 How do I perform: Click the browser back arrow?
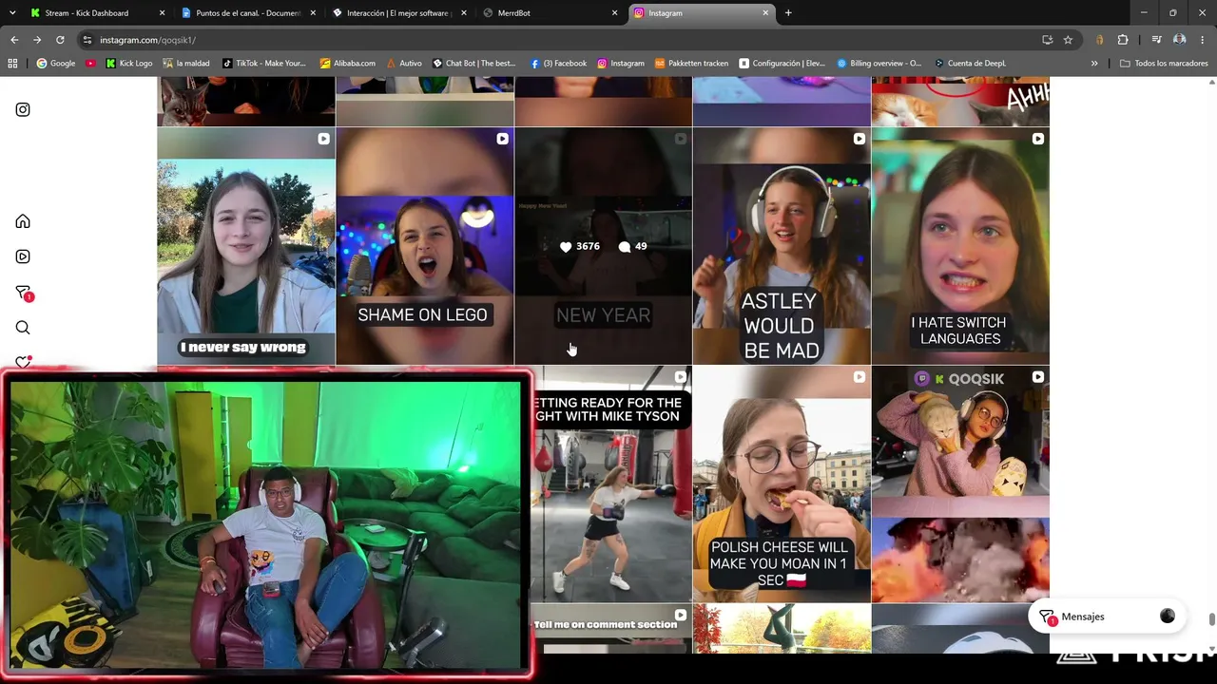(14, 40)
